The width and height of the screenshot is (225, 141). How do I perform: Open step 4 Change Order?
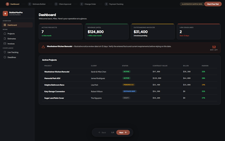pyautogui.click(x=88, y=4)
